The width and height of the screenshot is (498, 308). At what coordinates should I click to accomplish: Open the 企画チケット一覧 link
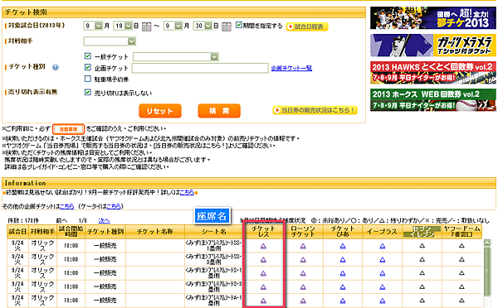291,68
